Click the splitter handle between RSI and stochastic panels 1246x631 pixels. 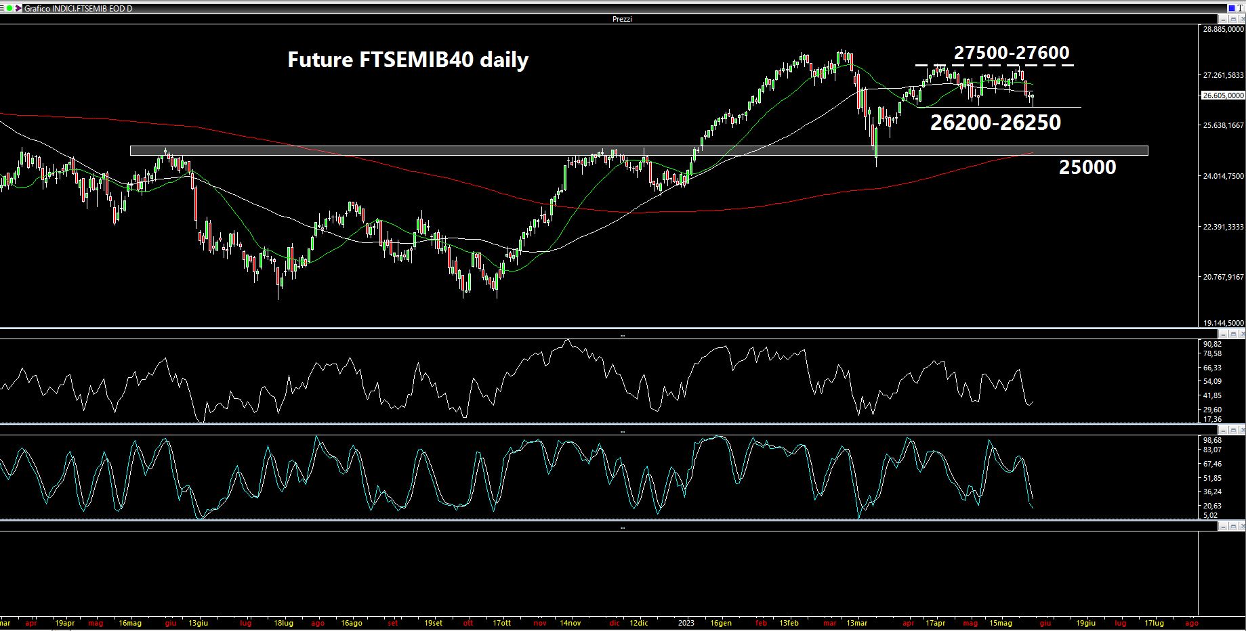click(623, 431)
